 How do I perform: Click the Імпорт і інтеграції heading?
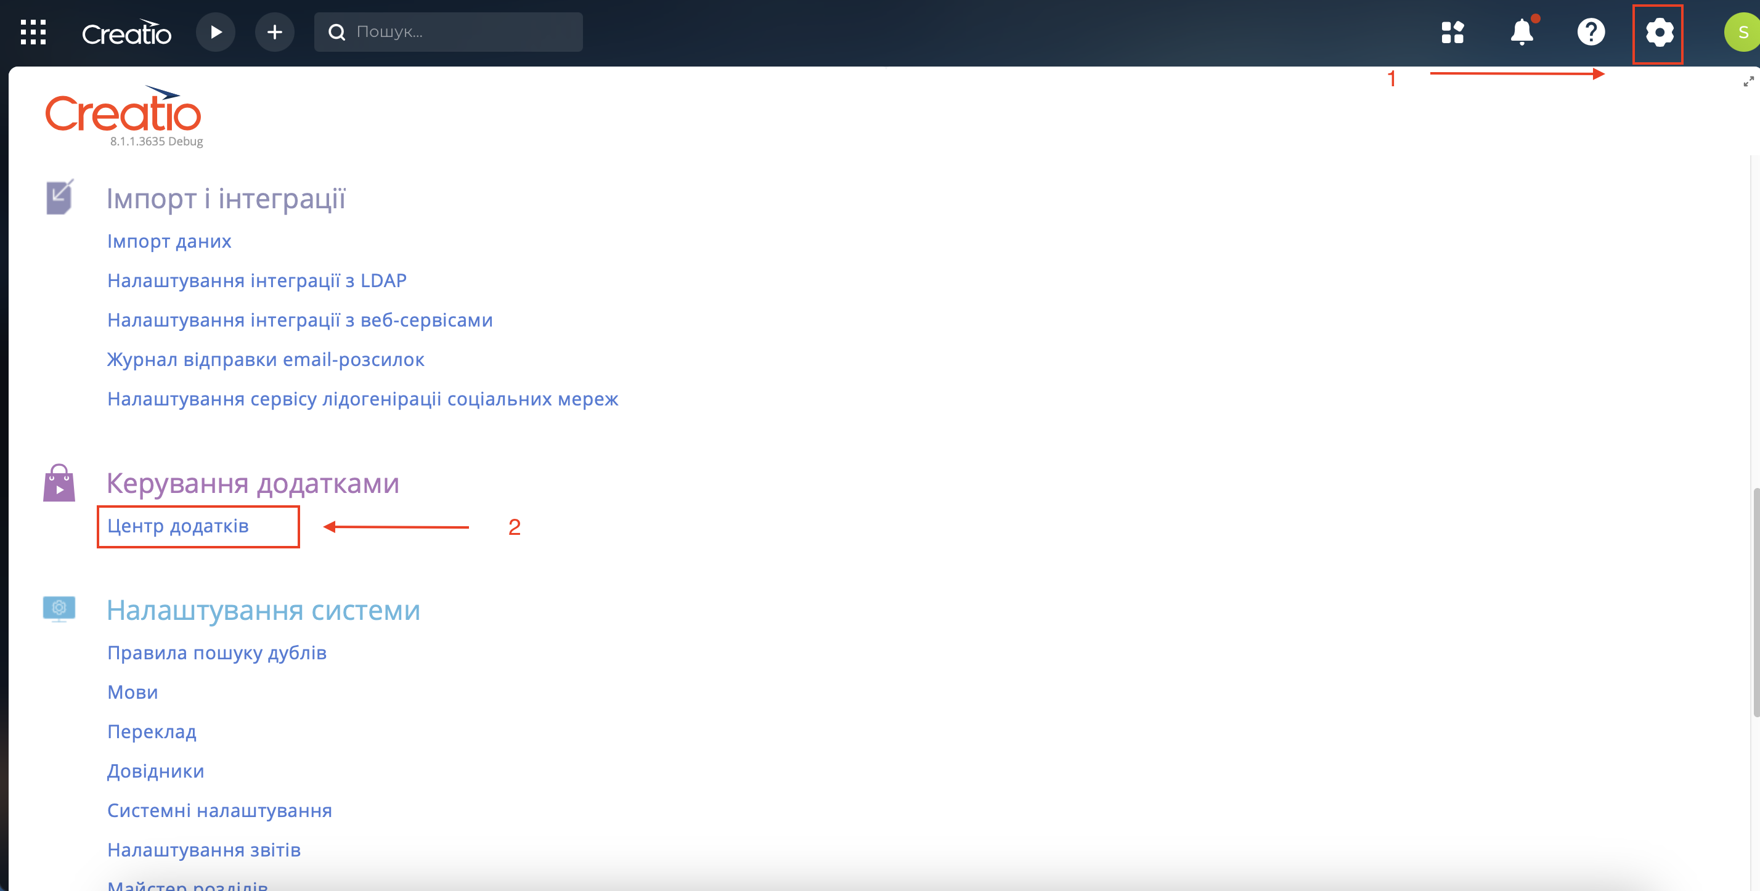click(x=226, y=199)
